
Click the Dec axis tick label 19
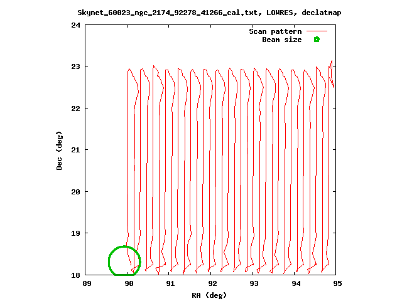coord(75,233)
